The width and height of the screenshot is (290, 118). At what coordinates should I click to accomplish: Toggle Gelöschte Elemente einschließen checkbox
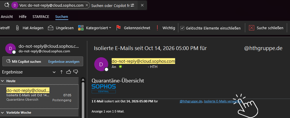click(182, 28)
